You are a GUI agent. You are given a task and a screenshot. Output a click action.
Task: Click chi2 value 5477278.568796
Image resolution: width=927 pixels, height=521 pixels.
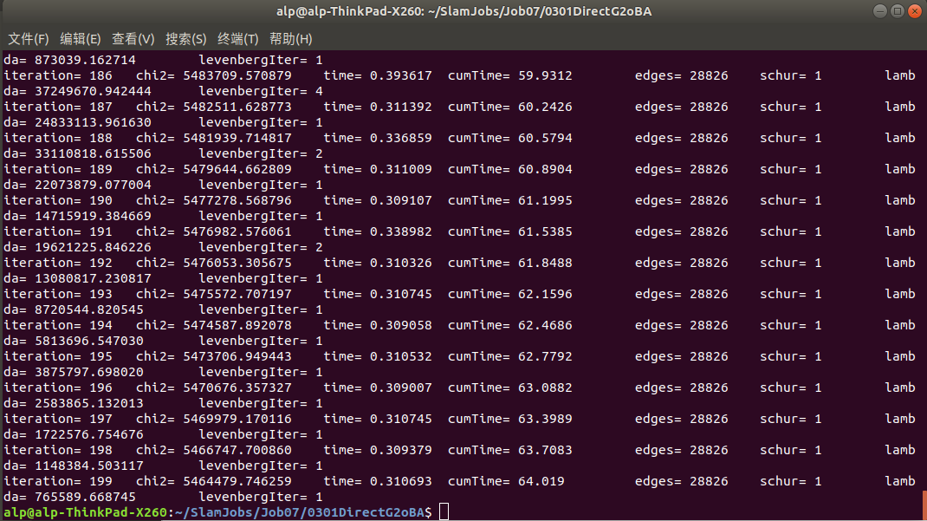tap(237, 200)
